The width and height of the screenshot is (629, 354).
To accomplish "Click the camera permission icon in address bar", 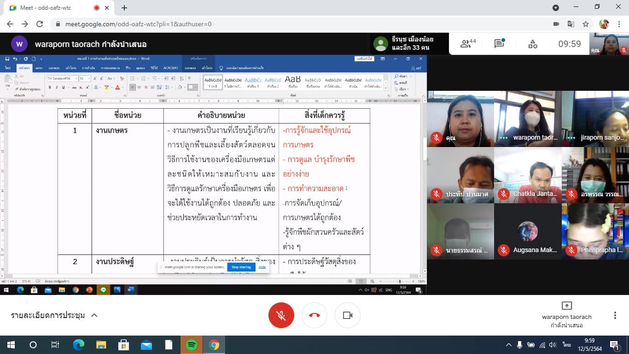I will [556, 24].
